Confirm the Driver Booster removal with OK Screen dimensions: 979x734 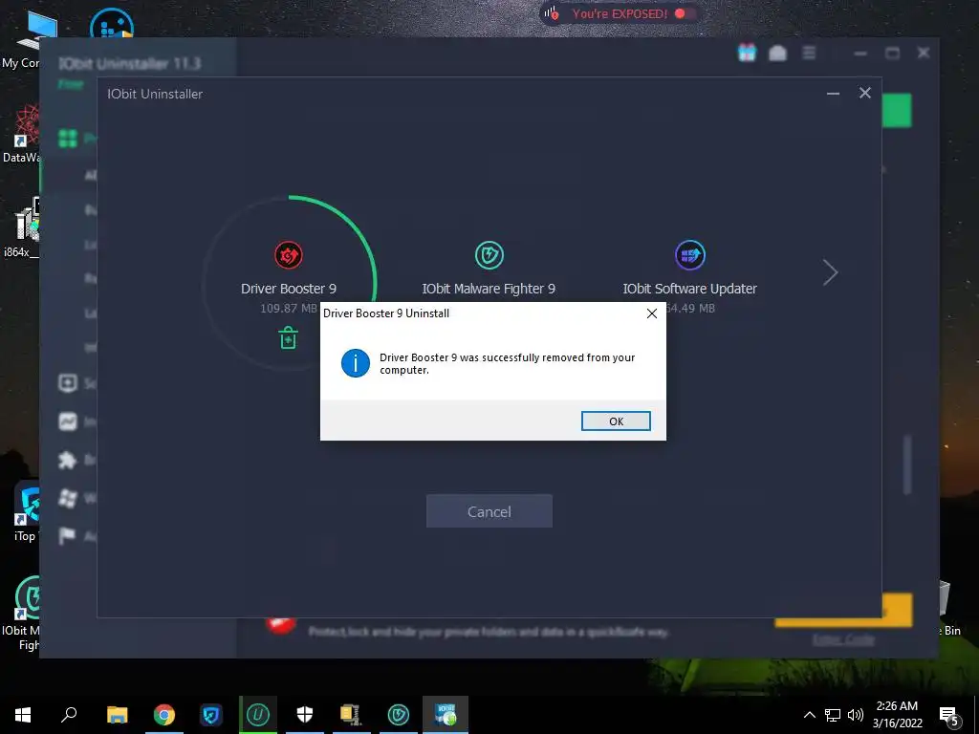[616, 421]
